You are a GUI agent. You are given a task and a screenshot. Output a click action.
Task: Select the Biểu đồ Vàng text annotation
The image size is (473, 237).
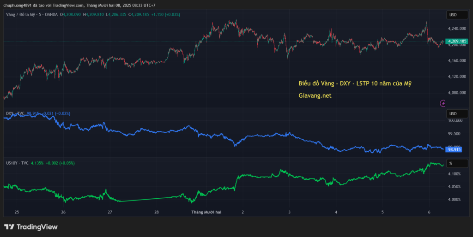(355, 83)
